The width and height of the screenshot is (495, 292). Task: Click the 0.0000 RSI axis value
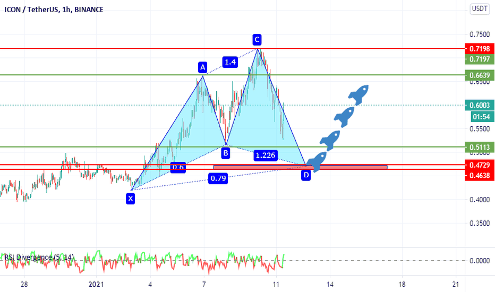tap(480, 261)
